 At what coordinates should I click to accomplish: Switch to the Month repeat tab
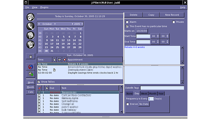coord(153,93)
